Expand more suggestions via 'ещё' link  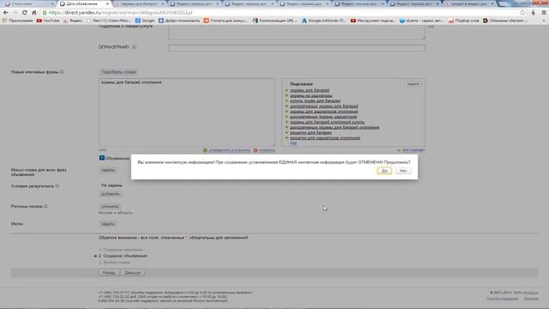click(x=293, y=143)
